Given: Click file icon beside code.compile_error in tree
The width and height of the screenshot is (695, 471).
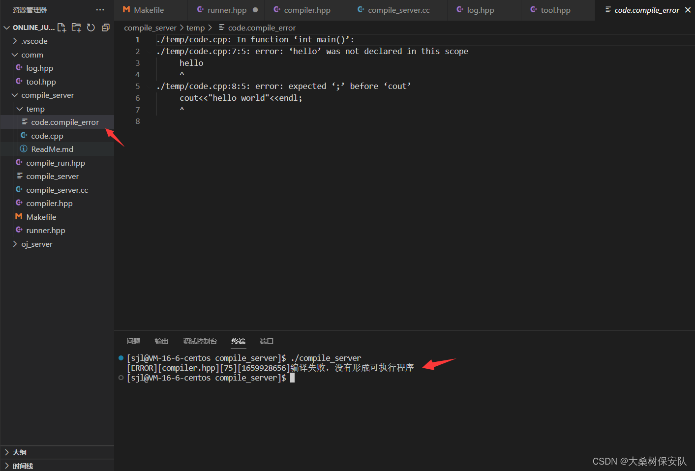Looking at the screenshot, I should (24, 121).
